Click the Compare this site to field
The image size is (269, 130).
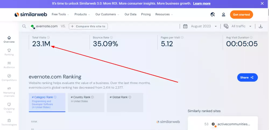tap(89, 26)
